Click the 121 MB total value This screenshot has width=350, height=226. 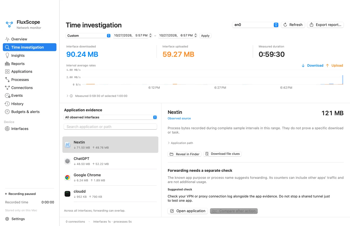coord(333,113)
